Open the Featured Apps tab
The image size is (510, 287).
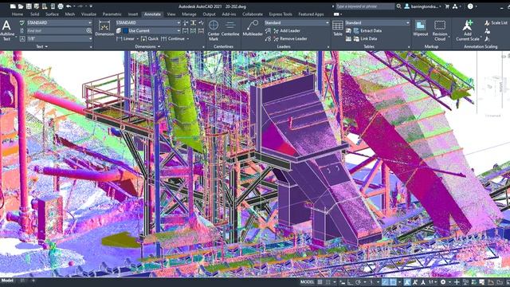click(x=311, y=14)
